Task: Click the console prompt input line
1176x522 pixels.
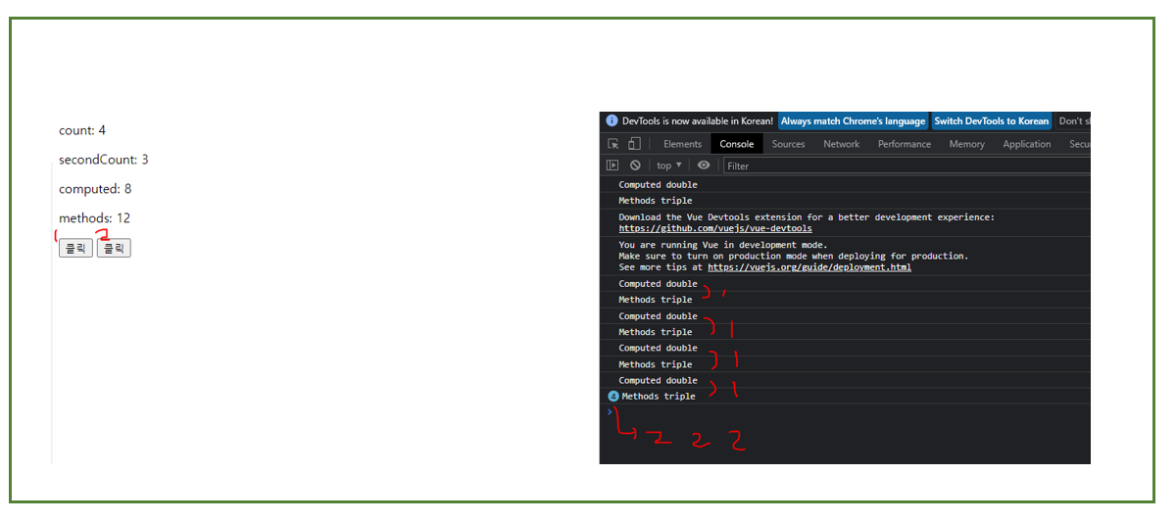Action: [x=853, y=412]
